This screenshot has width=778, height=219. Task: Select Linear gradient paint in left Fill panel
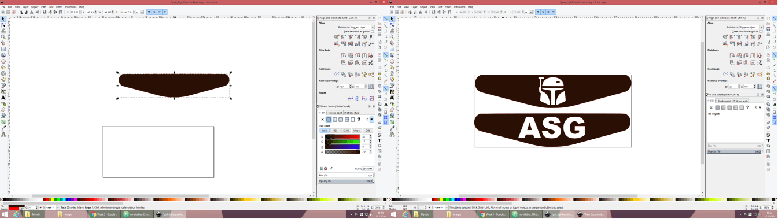335,120
